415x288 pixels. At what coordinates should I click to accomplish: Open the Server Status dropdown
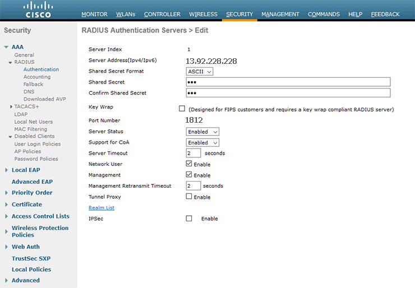click(x=202, y=132)
